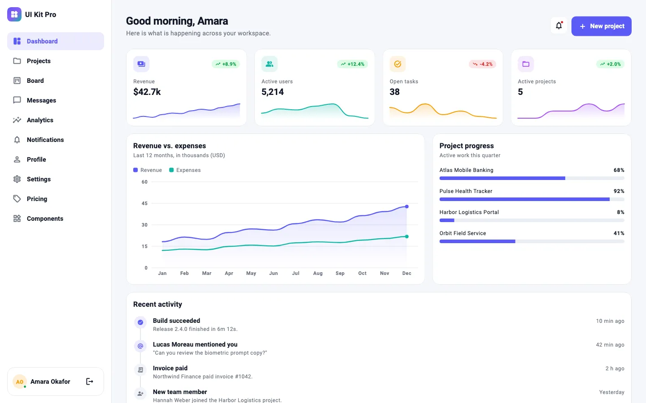
Task: Toggle the Revenue series in chart legend
Action: pos(148,170)
